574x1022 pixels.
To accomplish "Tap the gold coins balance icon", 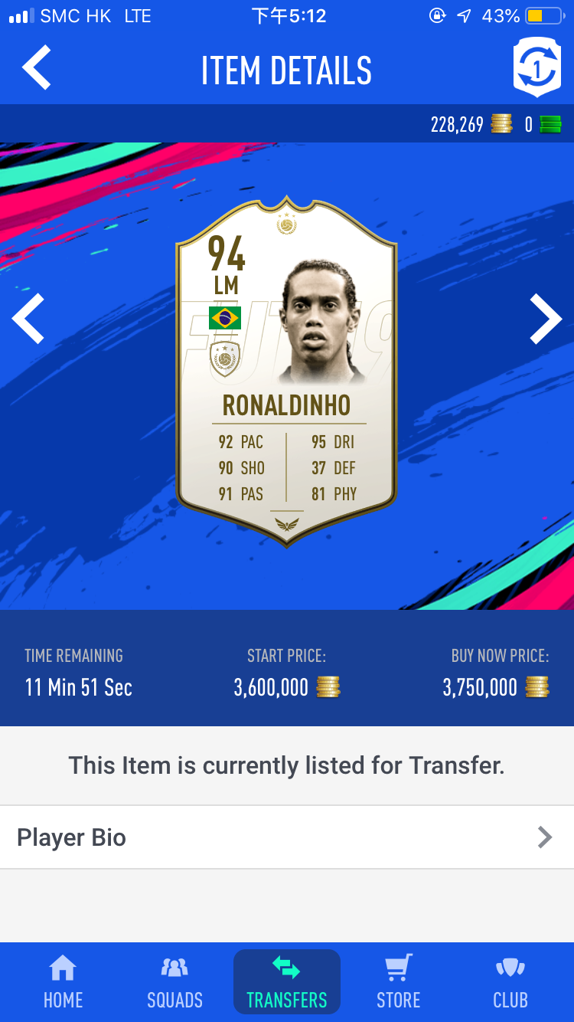I will coord(502,124).
